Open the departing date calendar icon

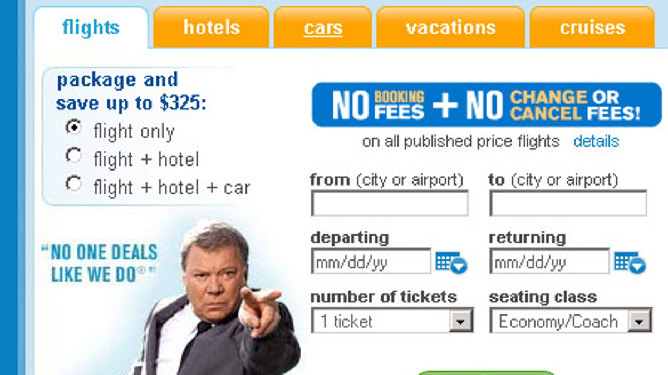click(x=451, y=262)
